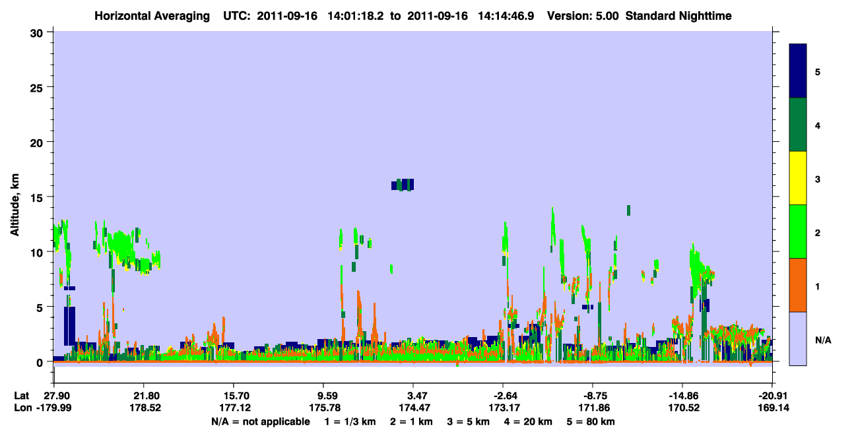Click 'Version: 5.00' in the title

(583, 15)
